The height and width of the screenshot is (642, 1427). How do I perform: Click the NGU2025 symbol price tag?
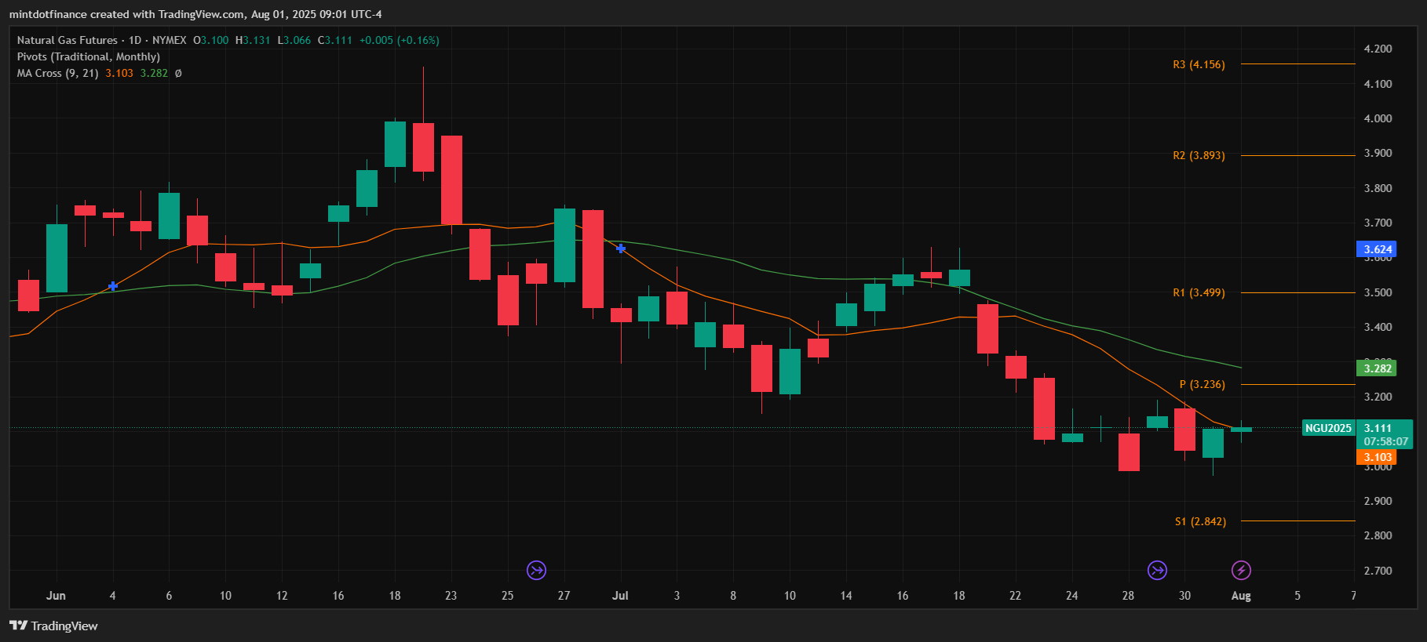tap(1328, 428)
